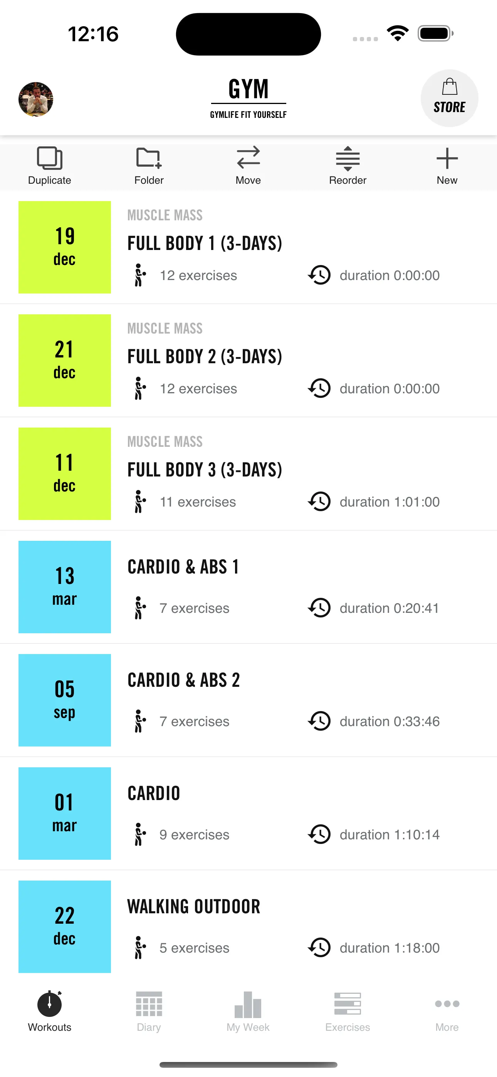The image size is (497, 1077).
Task: Open the Cardio & Abs 2 workout
Action: tap(184, 680)
